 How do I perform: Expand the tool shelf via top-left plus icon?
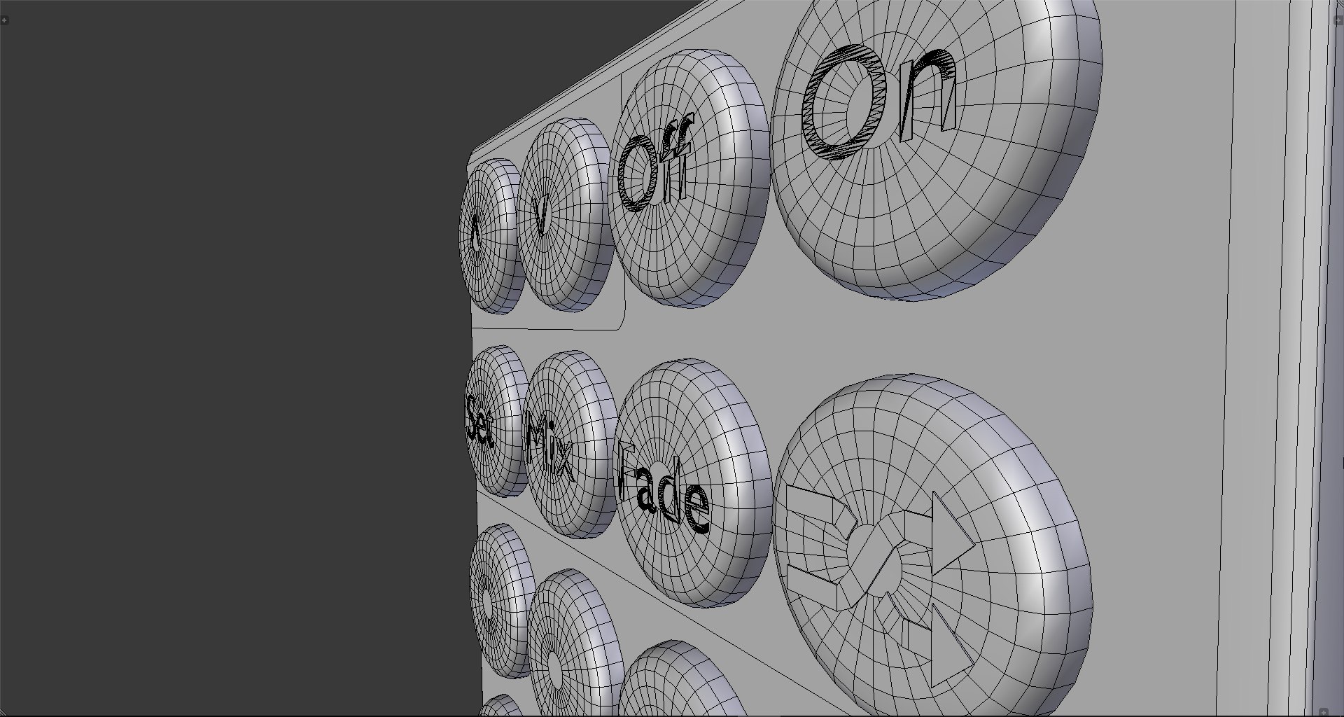pyautogui.click(x=5, y=20)
